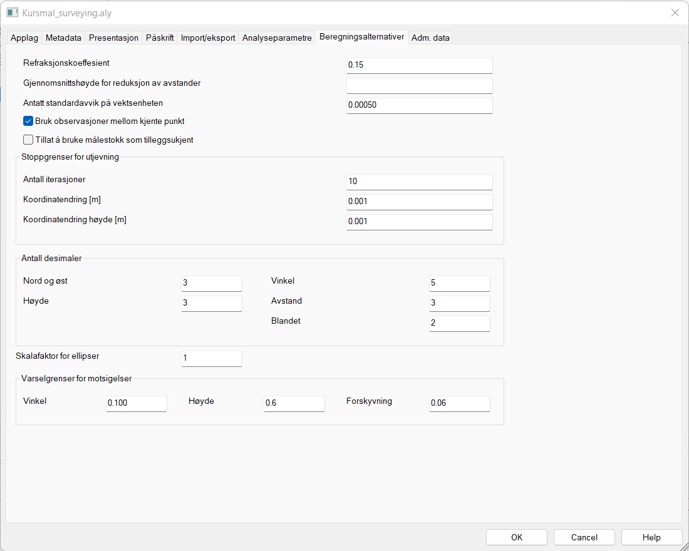Click the Cancel button
The width and height of the screenshot is (689, 551).
(x=584, y=537)
